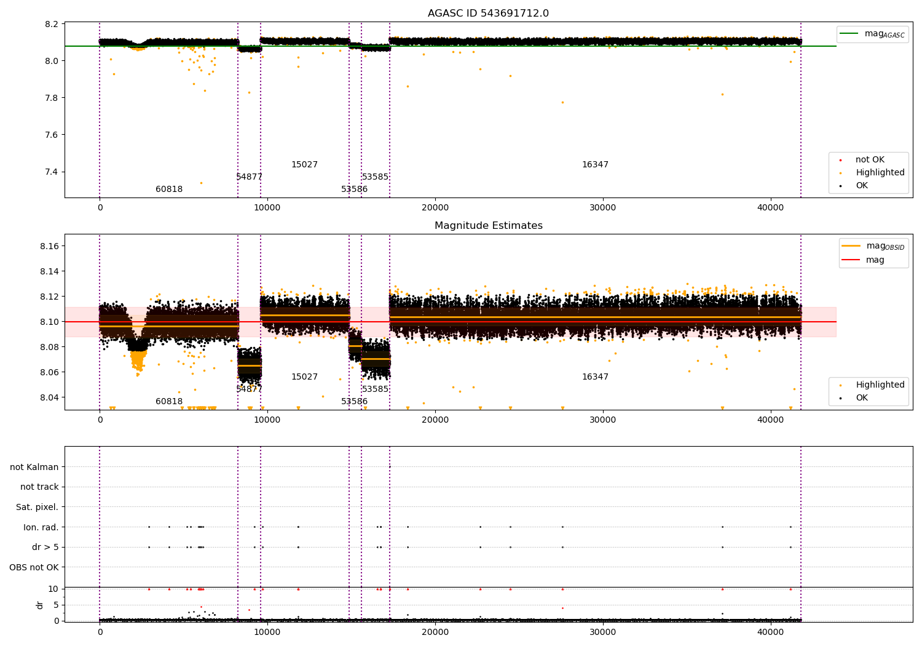Click the 7.4 y-axis tick label

click(x=52, y=172)
